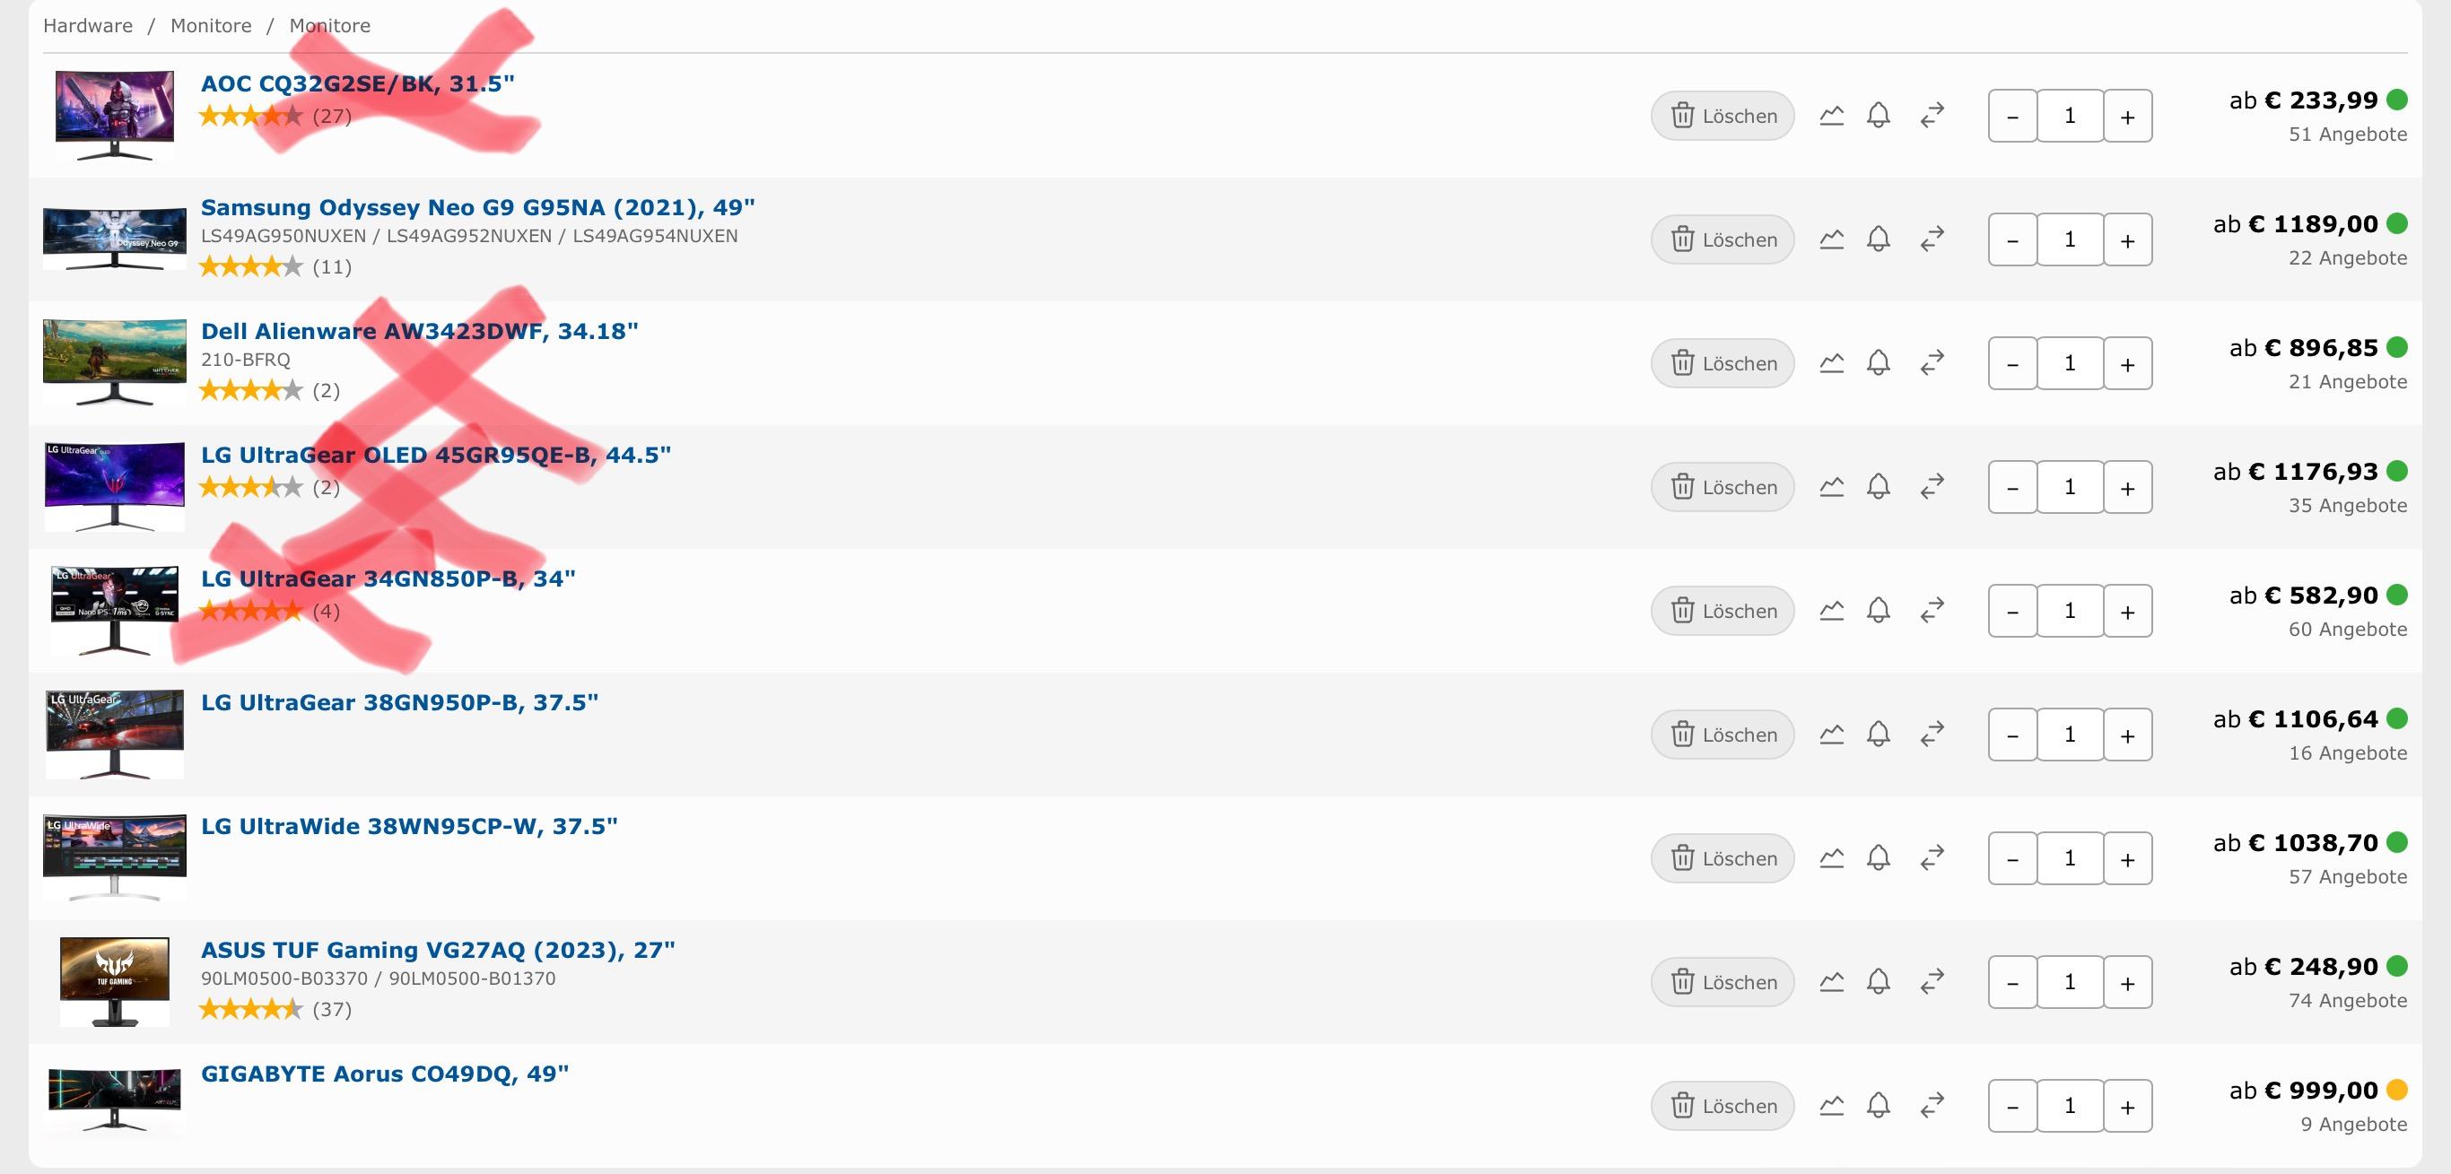The height and width of the screenshot is (1174, 2451).
Task: Delete Samsung Odyssey Neo G9 with Löschen button
Action: point(1723,239)
